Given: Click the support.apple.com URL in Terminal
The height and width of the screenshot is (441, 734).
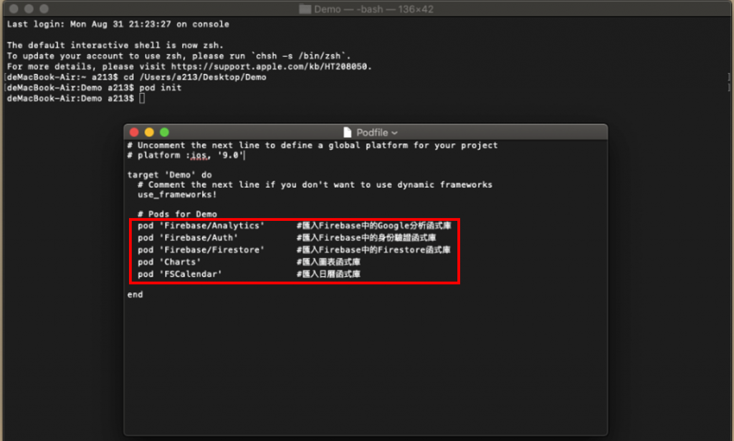Looking at the screenshot, I should tap(270, 67).
